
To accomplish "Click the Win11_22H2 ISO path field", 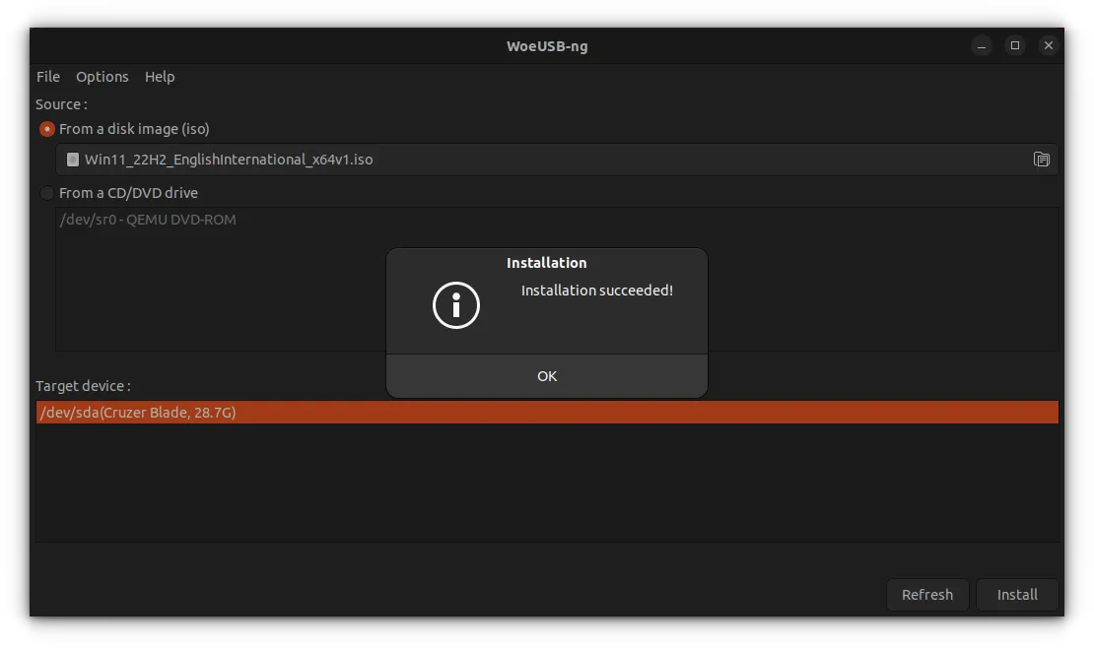I will pos(394,159).
